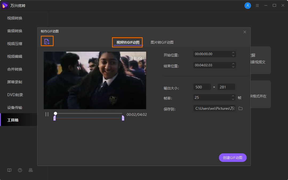Open the user guide book icon
The image size is (288, 180).
pos(9,170)
